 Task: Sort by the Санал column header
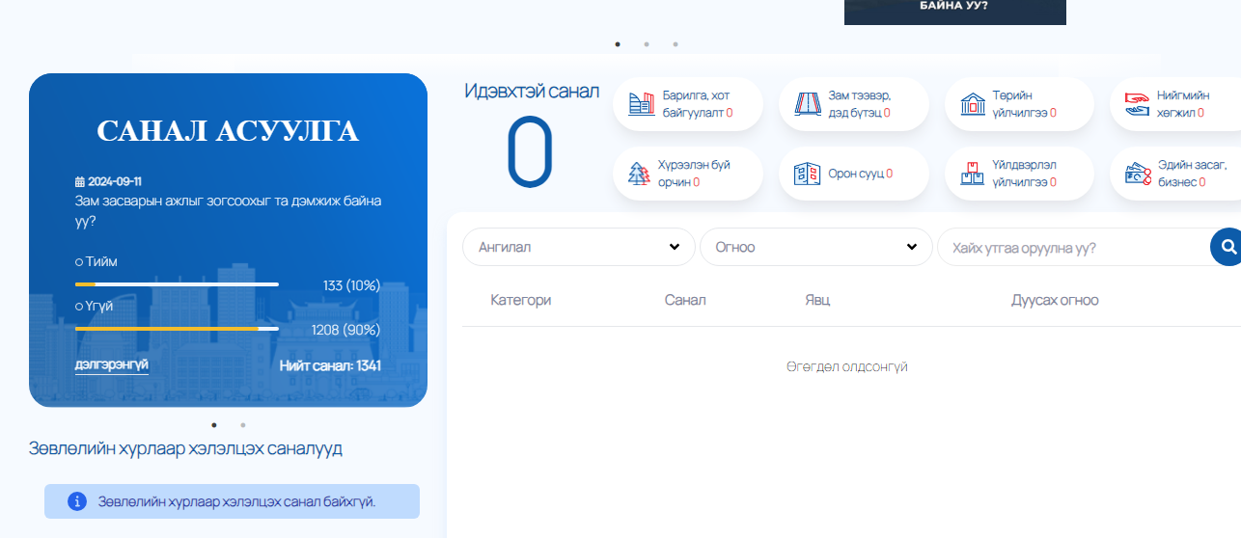pyautogui.click(x=685, y=300)
